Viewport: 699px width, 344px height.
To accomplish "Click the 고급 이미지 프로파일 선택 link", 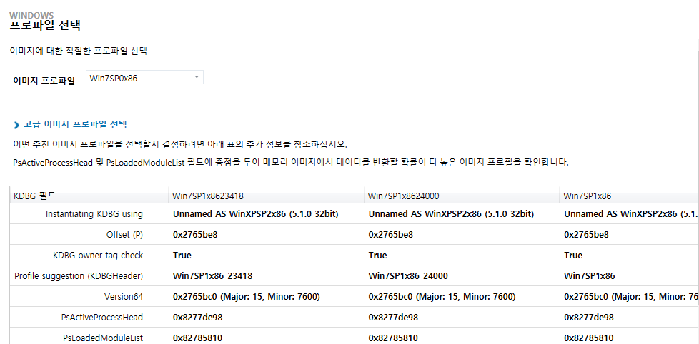I will [75, 124].
